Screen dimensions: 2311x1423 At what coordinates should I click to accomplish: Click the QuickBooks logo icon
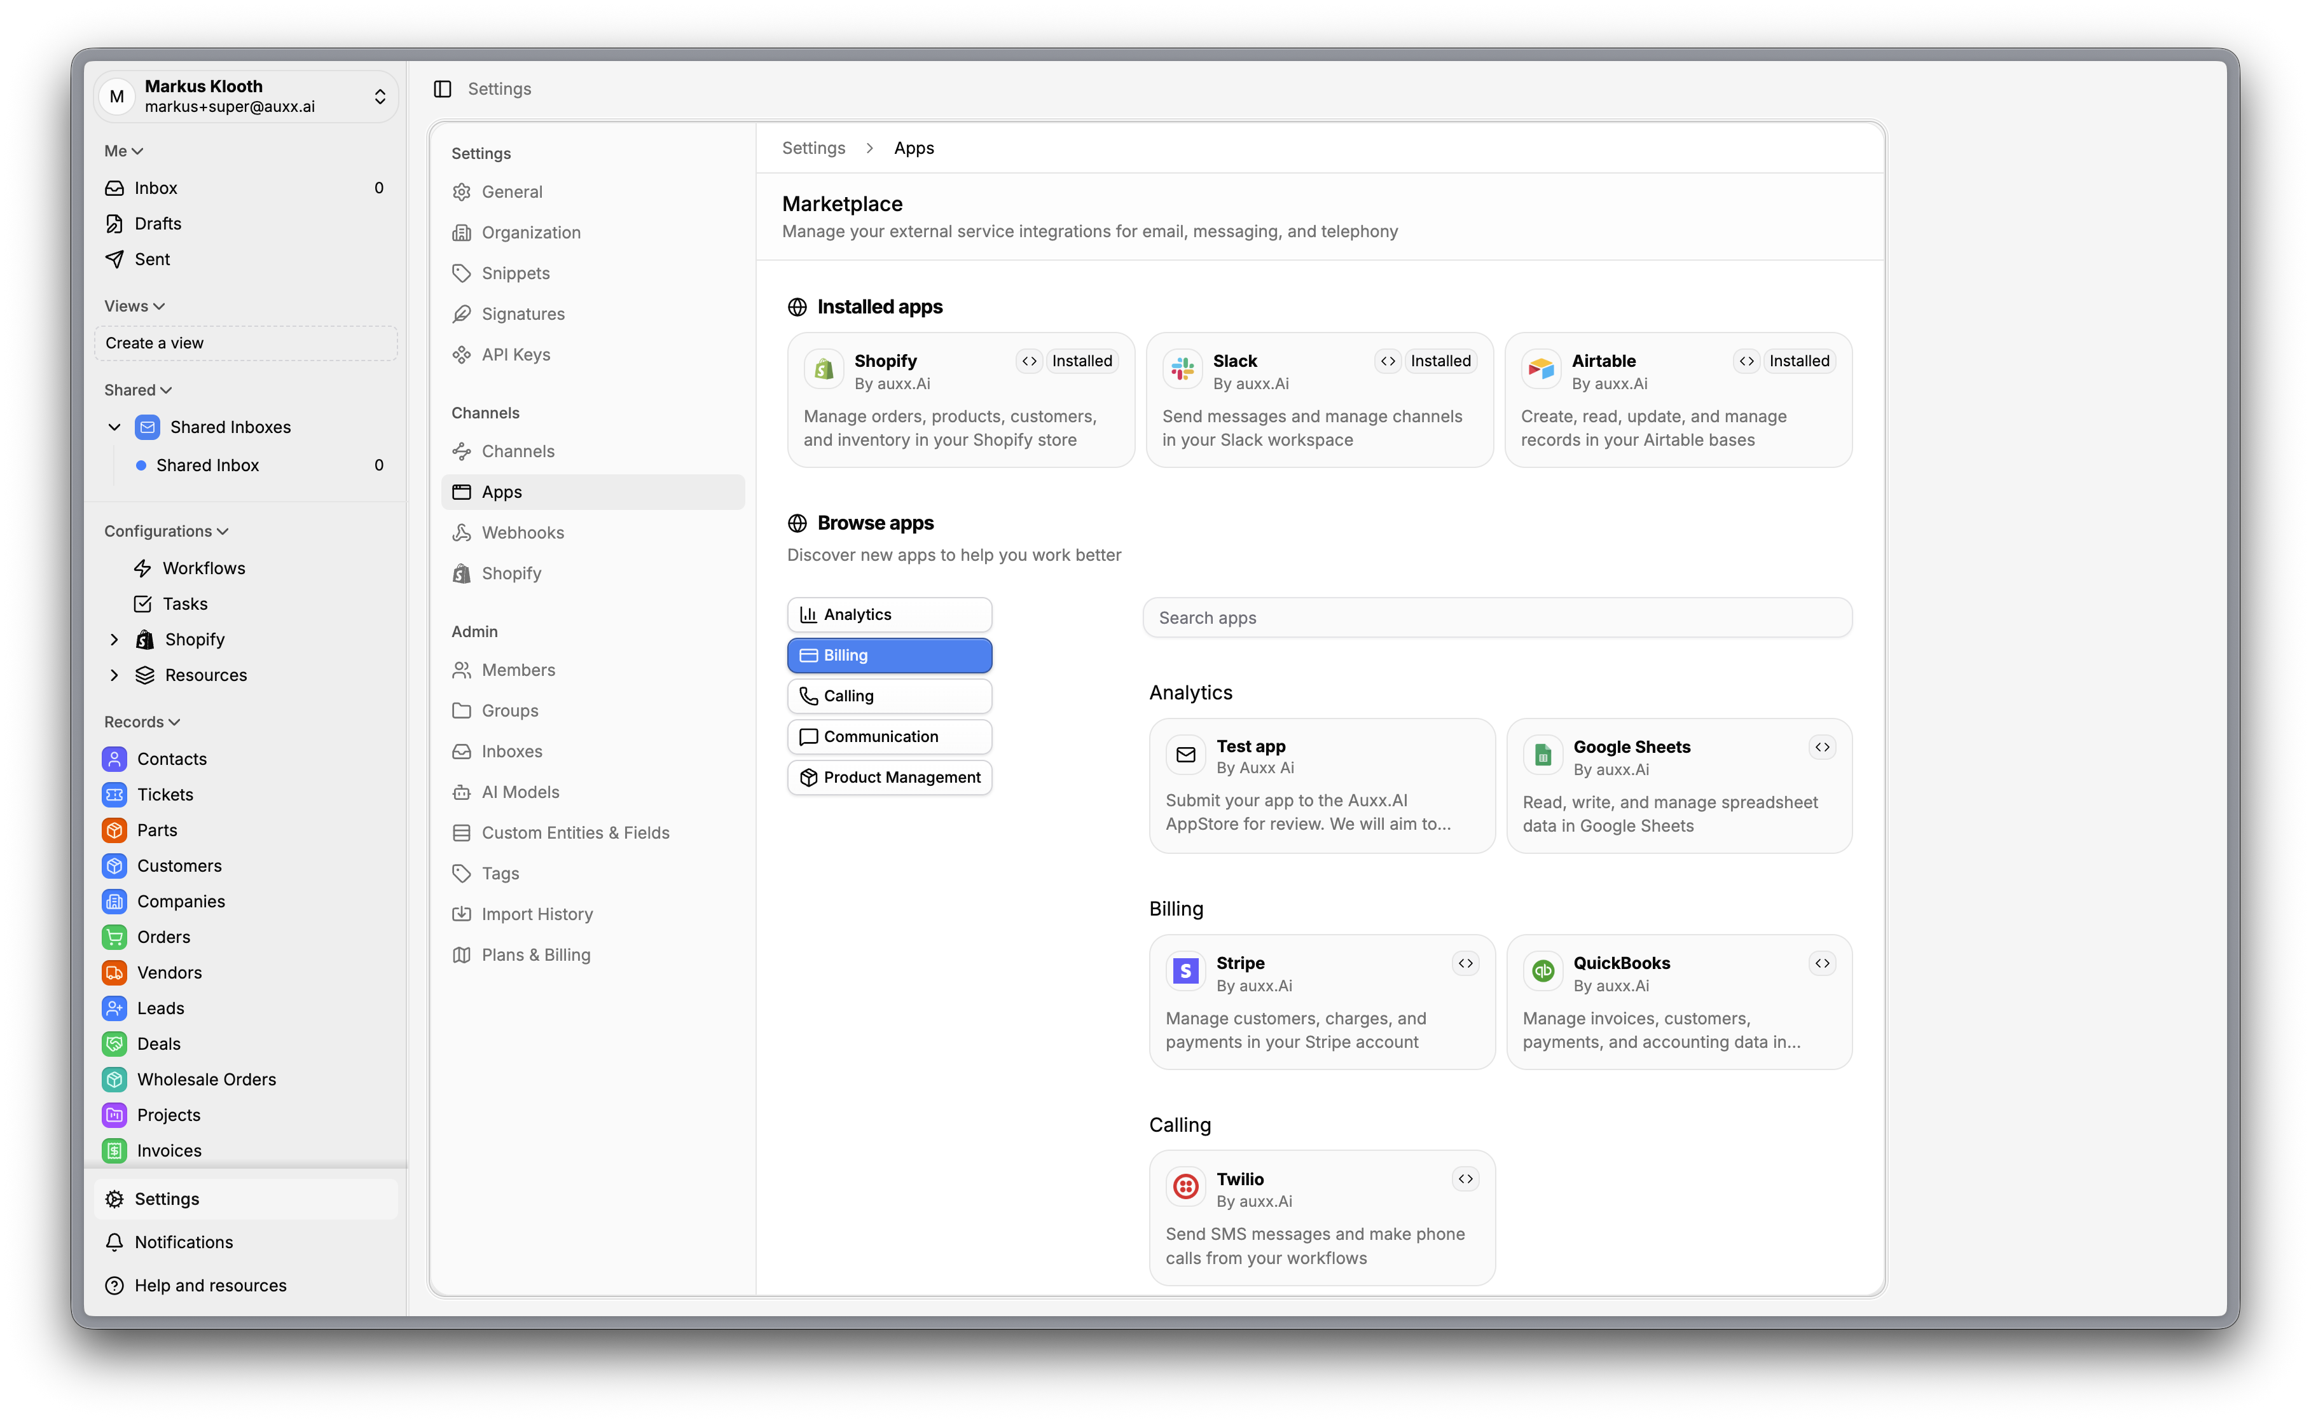point(1543,972)
